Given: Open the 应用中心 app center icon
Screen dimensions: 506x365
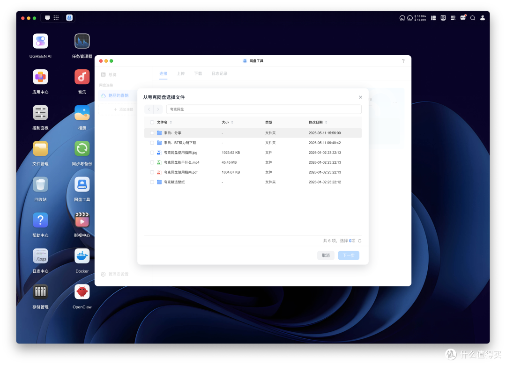Looking at the screenshot, I should (x=40, y=77).
